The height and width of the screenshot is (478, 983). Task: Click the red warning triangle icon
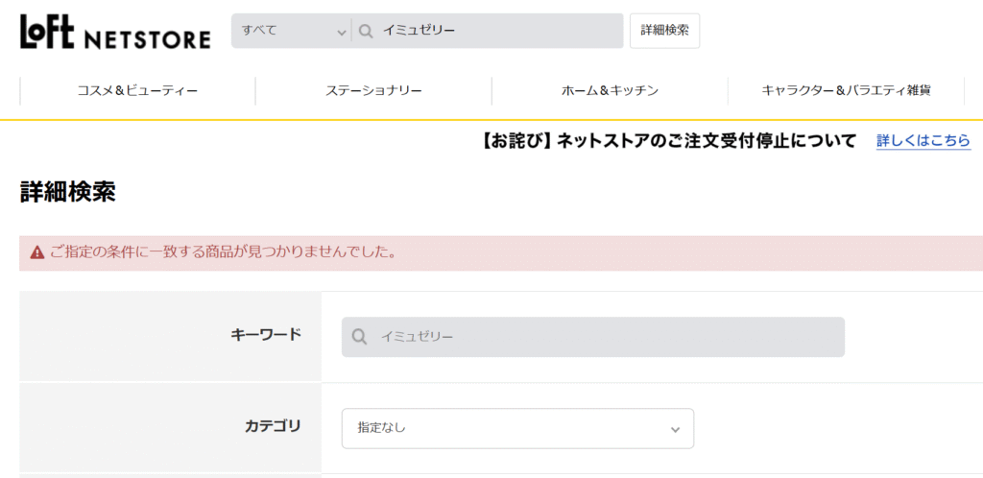point(36,253)
